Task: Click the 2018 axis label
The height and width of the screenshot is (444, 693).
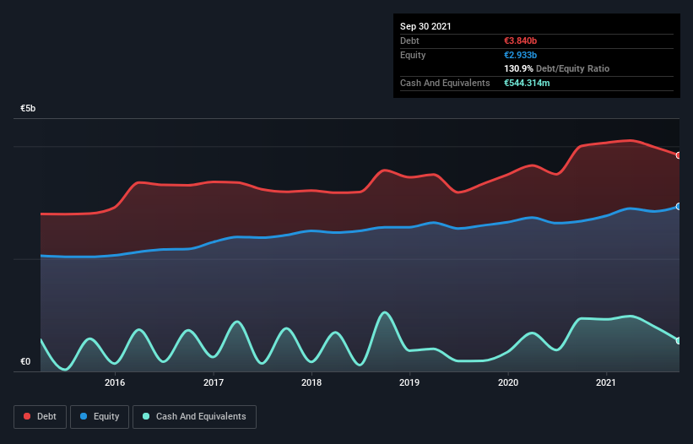Action: [311, 382]
